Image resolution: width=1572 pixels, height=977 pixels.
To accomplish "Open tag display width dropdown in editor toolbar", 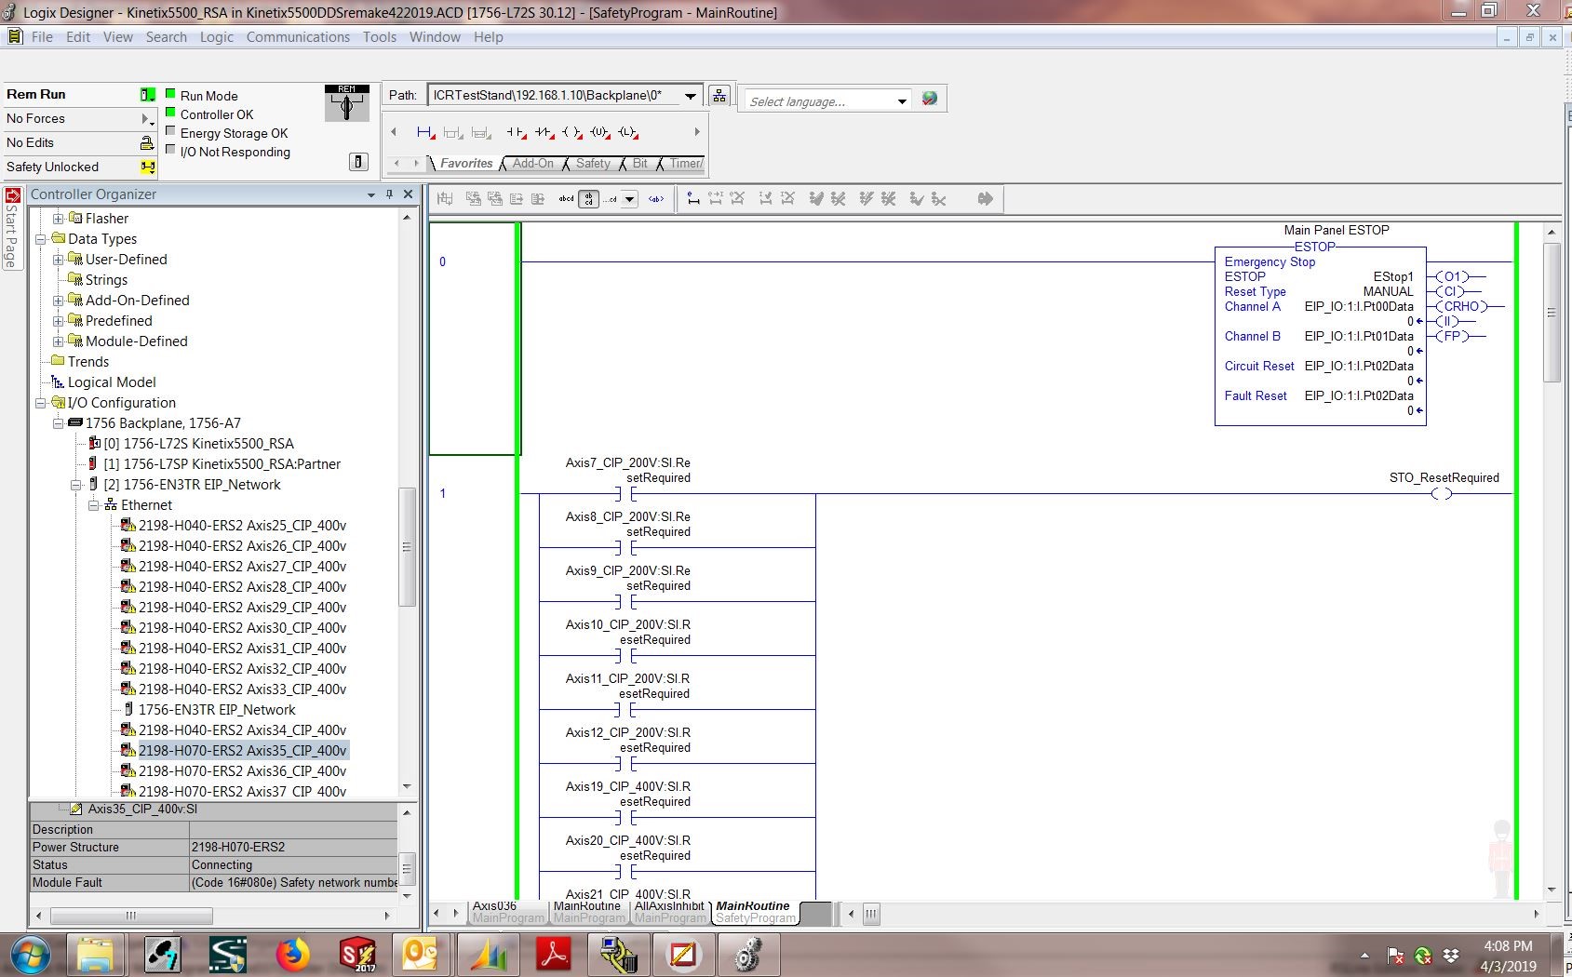I will click(x=629, y=199).
